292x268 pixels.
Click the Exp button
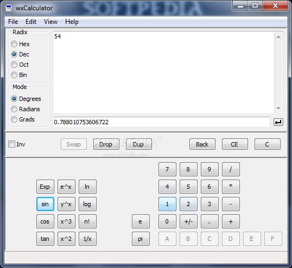(45, 187)
